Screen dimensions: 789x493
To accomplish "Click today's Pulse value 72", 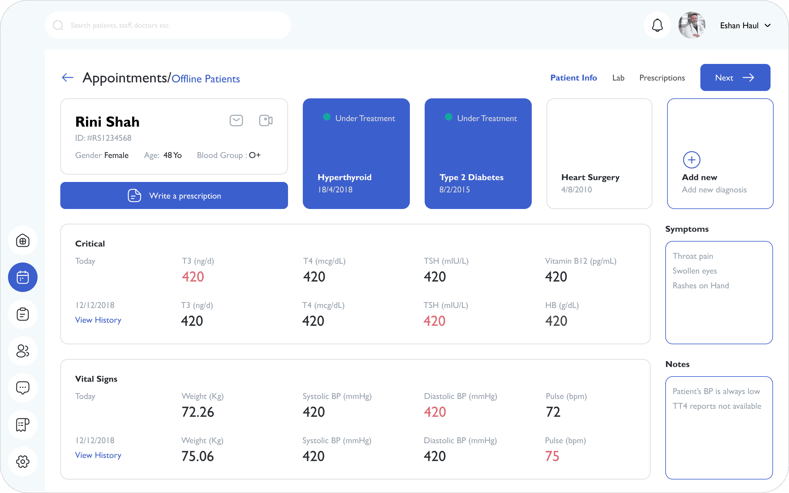I will coord(553,412).
